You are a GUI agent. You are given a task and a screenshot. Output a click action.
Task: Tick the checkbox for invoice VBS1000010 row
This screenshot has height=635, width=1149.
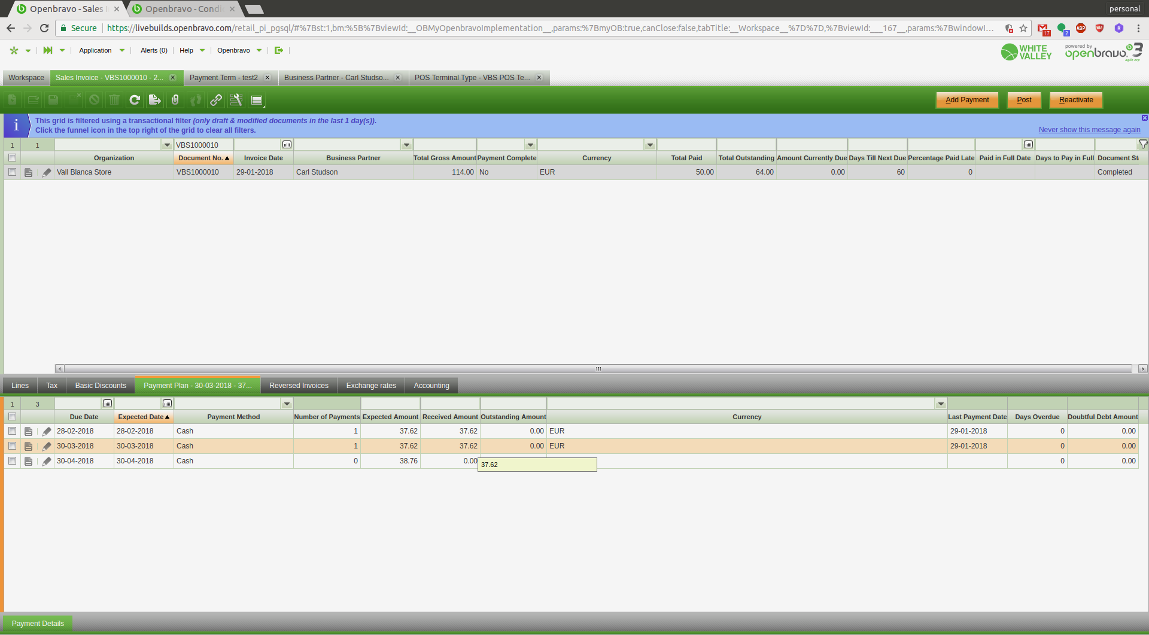pos(12,172)
